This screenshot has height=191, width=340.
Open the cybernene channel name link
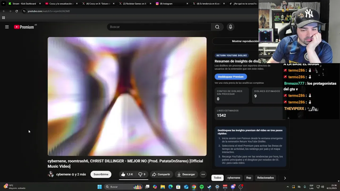coord(63,174)
